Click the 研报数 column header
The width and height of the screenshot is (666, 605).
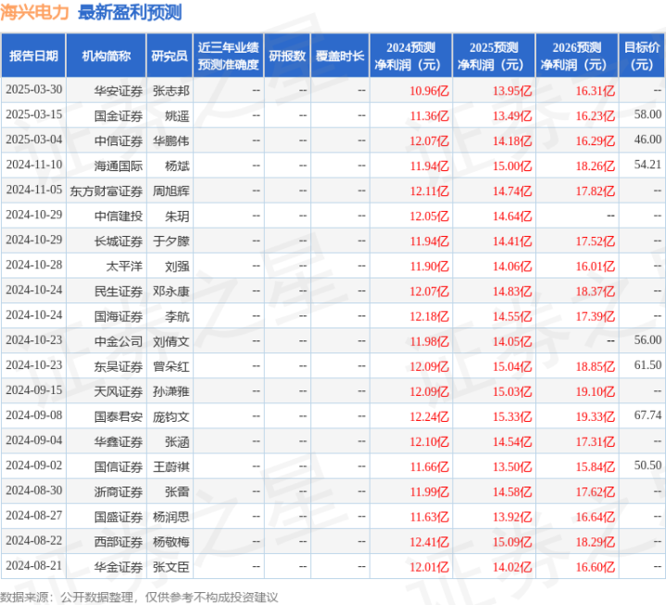coord(287,56)
